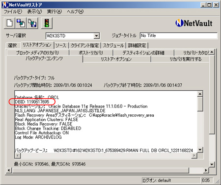Click the バックアップ開始時刻 2009/01/06 00:10:24 text
221x185 pixels.
coord(53,85)
